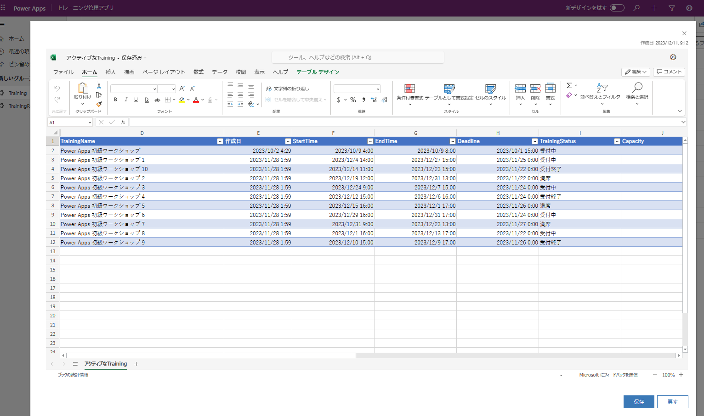Click the Cut scissors icon
The width and height of the screenshot is (704, 416).
99,86
